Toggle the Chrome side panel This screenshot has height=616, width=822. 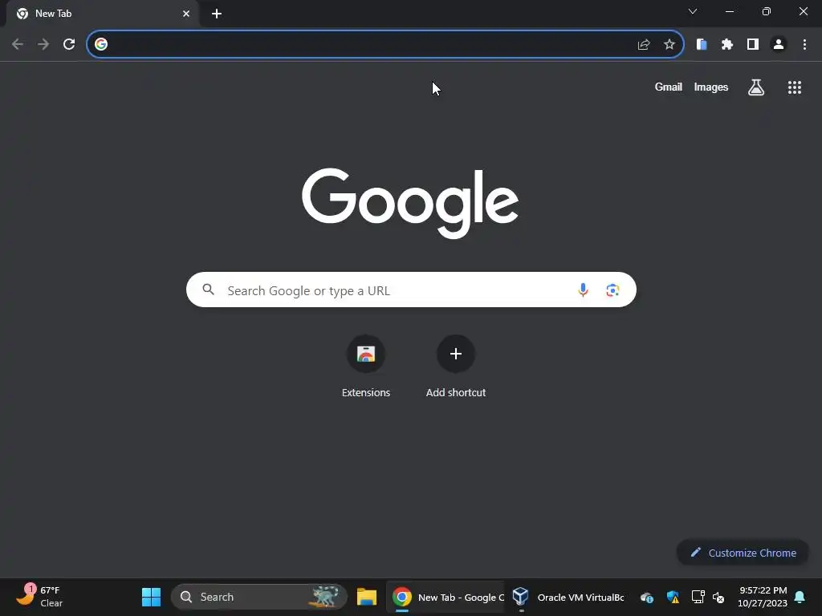point(753,45)
